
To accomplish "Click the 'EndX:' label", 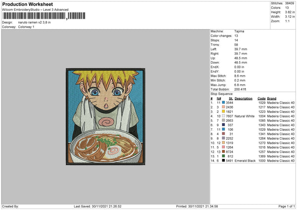I will click(215, 67).
